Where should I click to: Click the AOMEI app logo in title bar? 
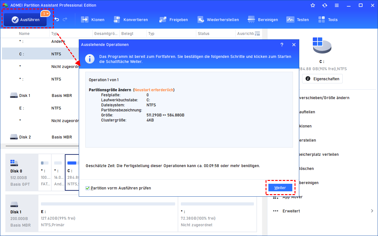(x=5, y=5)
